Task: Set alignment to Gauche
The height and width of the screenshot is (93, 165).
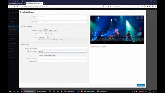Action: (x=40, y=30)
